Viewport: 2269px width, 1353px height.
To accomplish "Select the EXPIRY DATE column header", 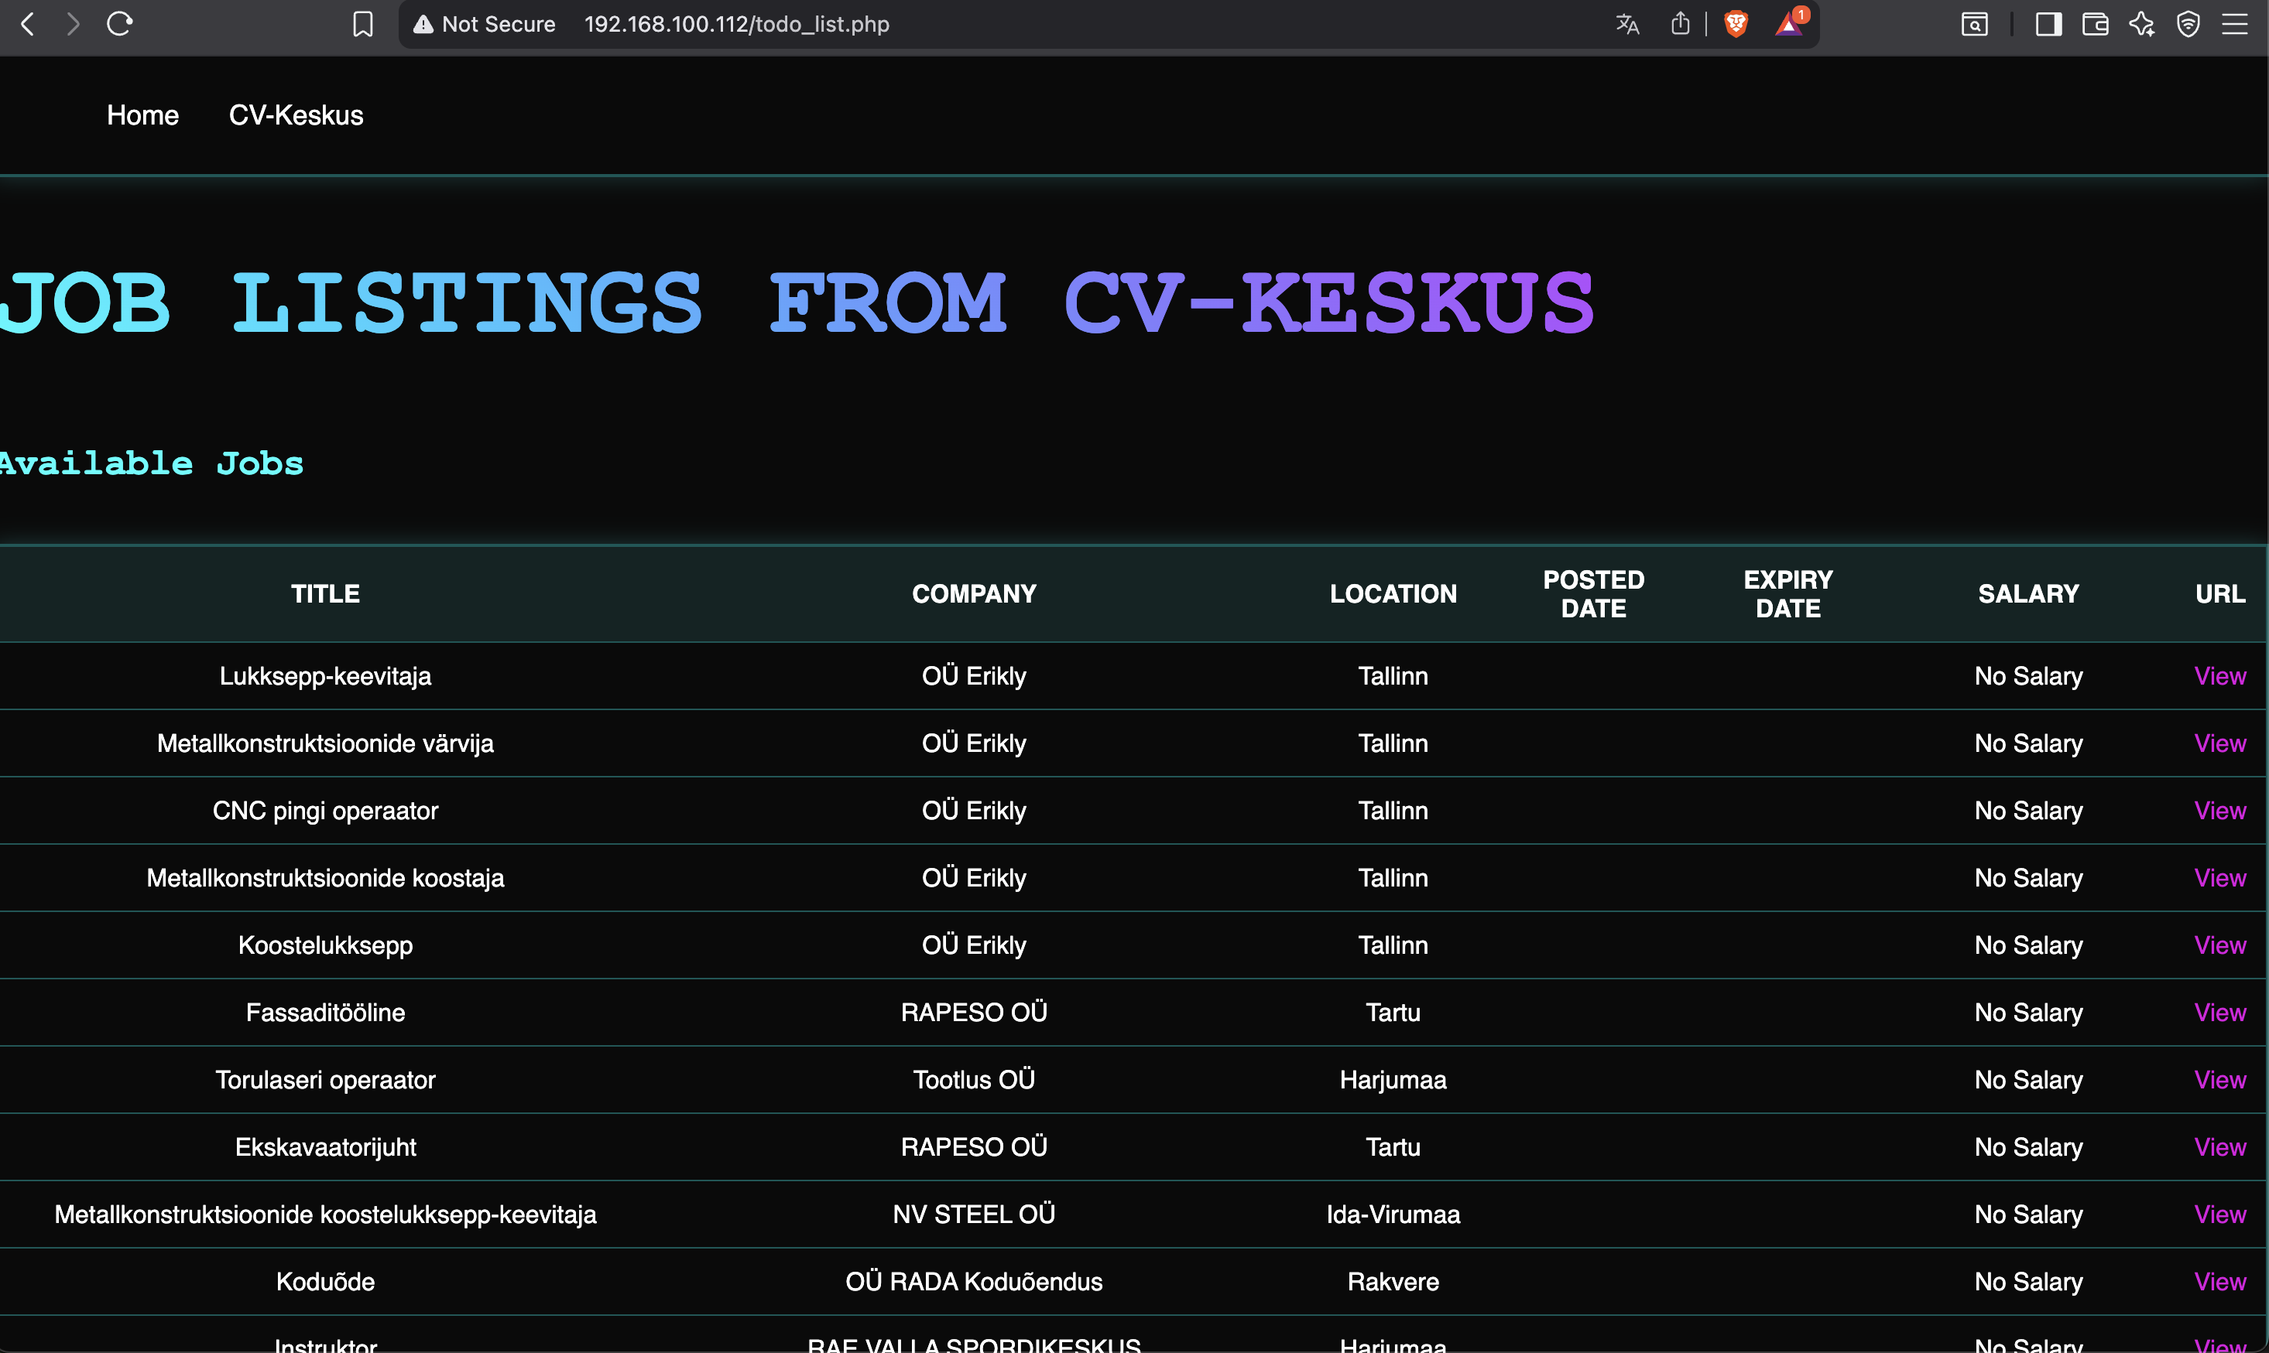I will point(1788,593).
